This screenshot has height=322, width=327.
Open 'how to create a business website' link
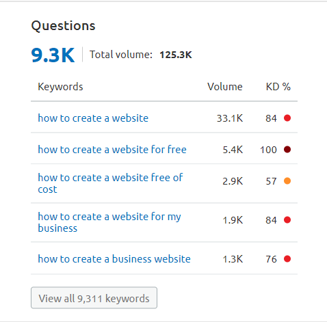(114, 259)
